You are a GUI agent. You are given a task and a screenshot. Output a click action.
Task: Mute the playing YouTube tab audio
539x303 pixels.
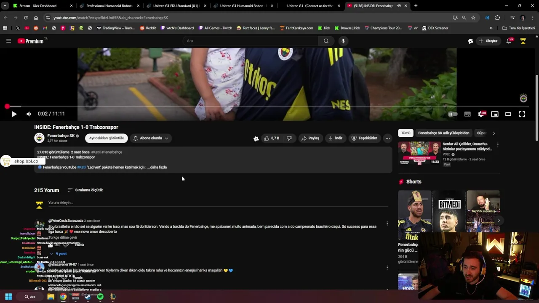tap(399, 6)
